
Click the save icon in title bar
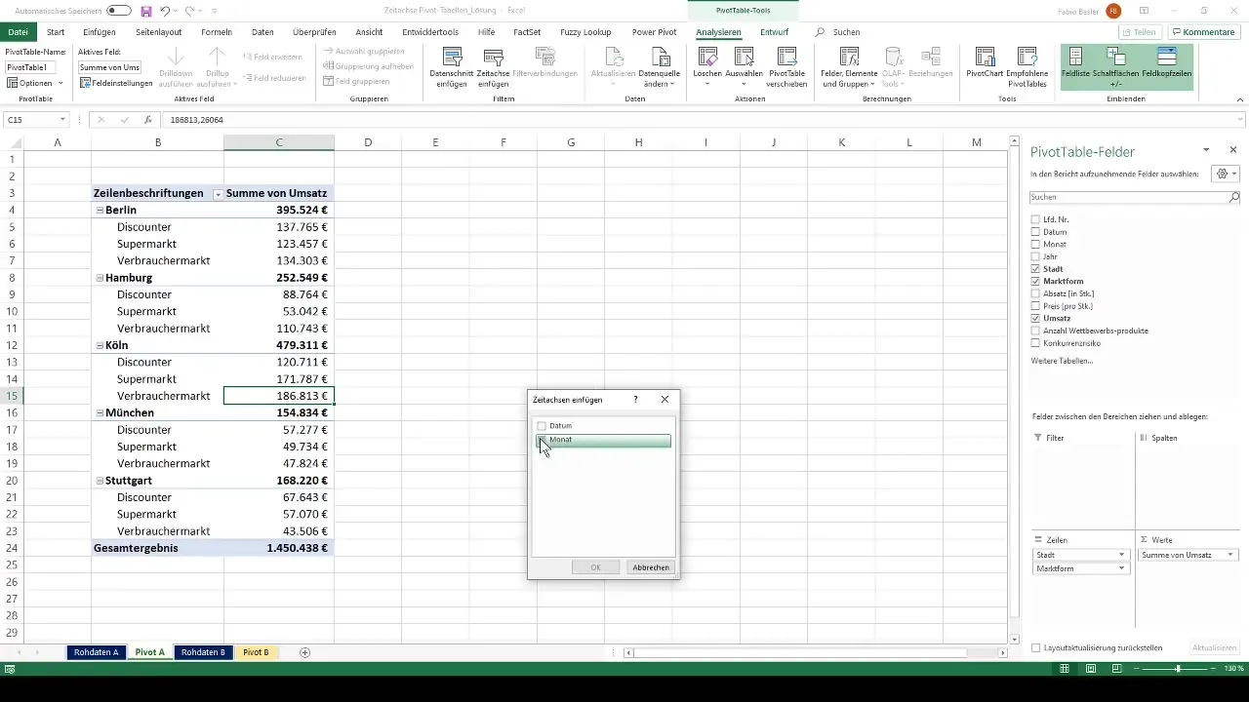coord(146,11)
